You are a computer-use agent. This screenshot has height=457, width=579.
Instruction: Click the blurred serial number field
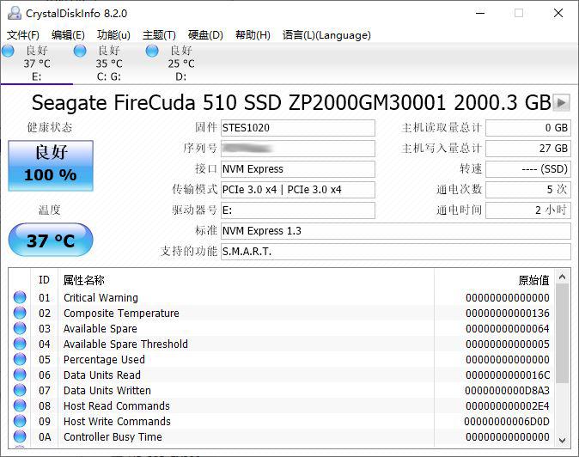[x=297, y=149]
